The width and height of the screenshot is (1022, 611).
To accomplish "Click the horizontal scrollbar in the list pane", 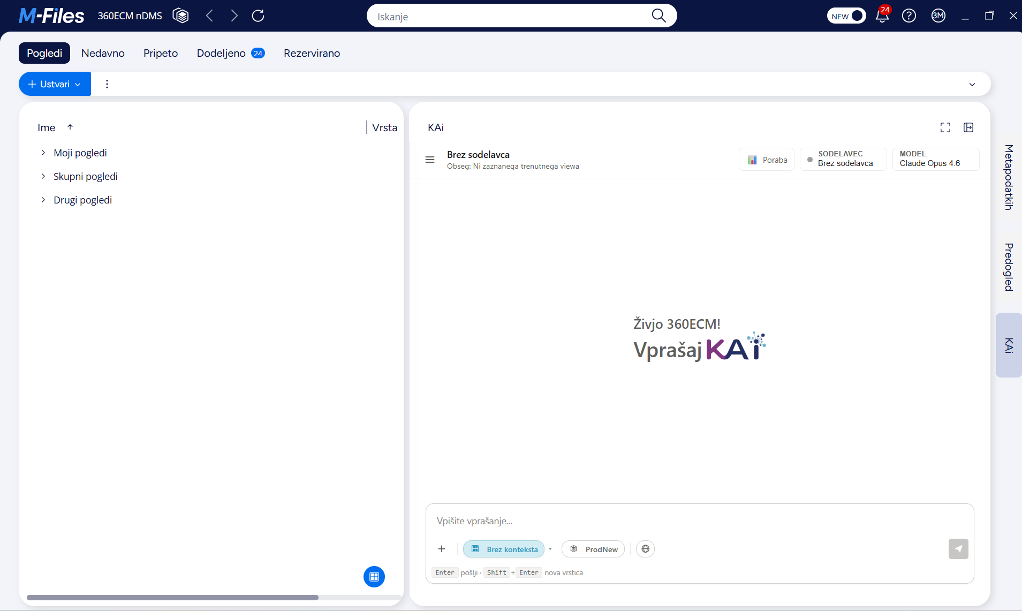I will [172, 598].
